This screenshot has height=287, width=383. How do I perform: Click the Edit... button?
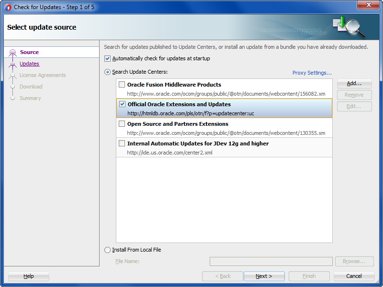tap(354, 106)
